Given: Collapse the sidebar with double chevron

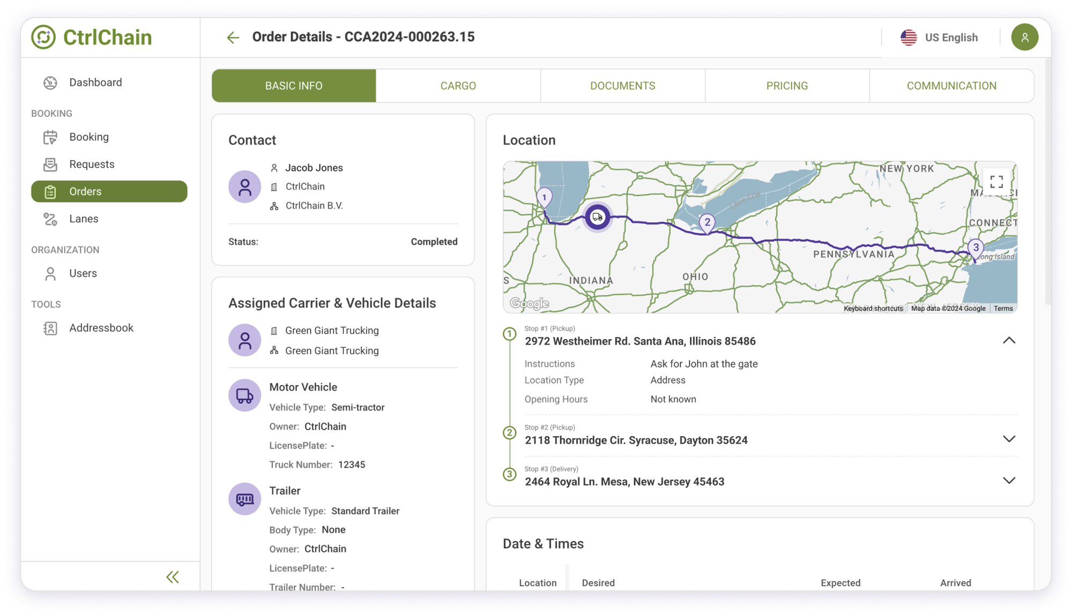Looking at the screenshot, I should [173, 577].
